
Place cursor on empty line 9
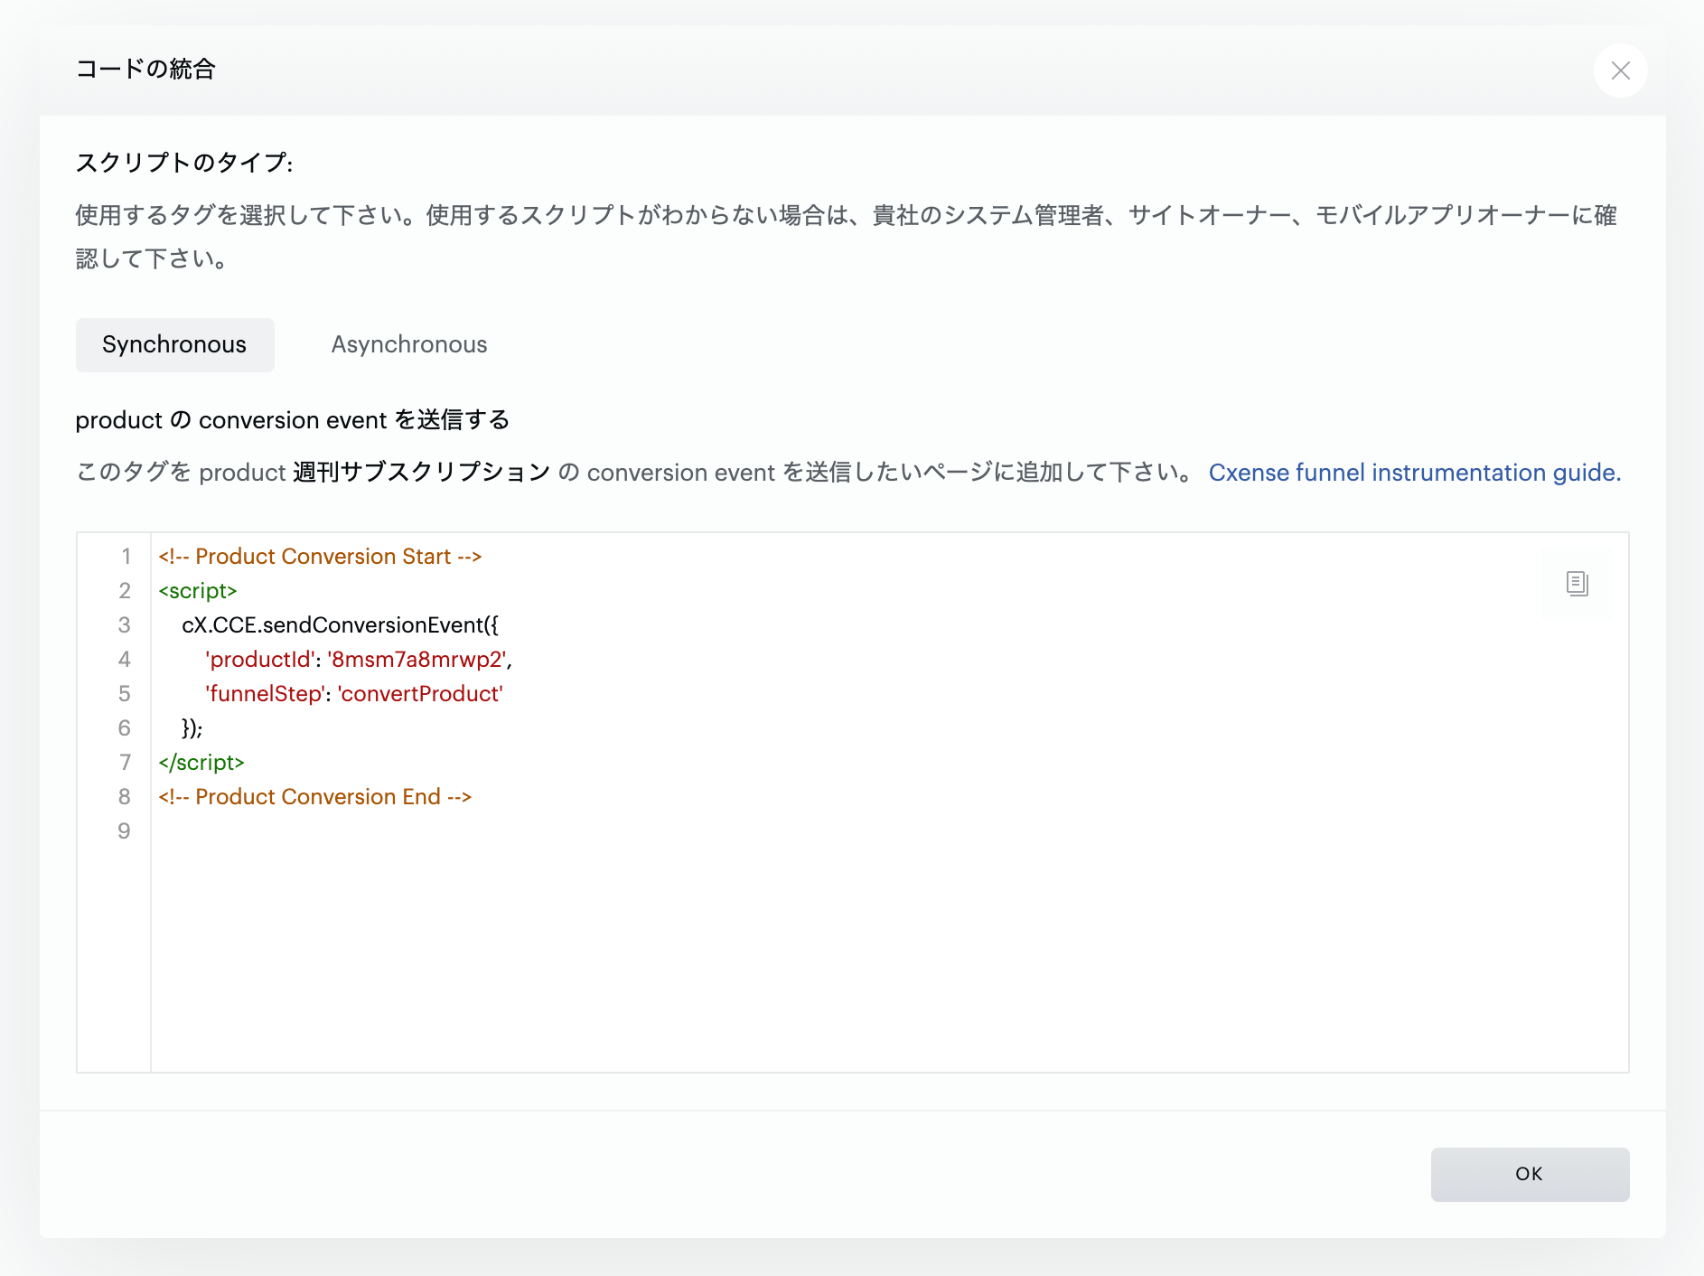click(x=889, y=831)
